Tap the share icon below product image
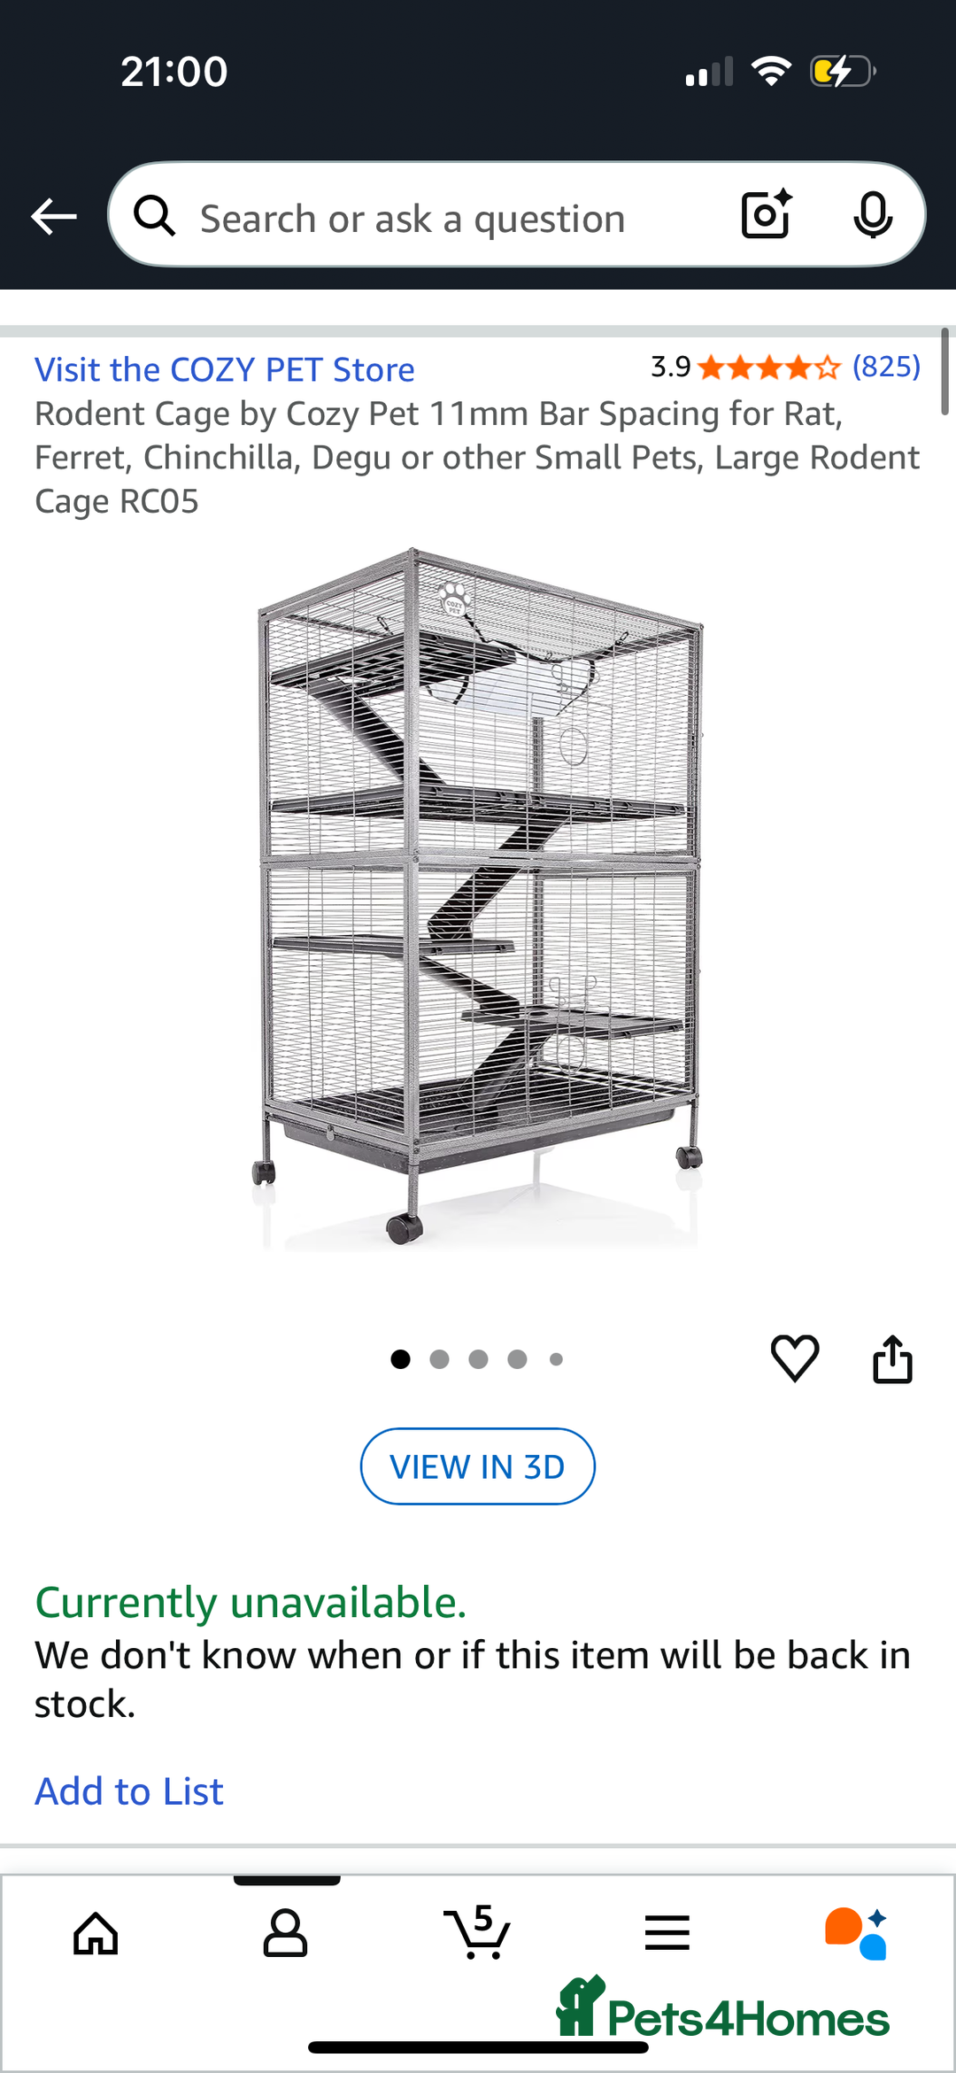Screen dimensions: 956x2073 click(892, 1358)
